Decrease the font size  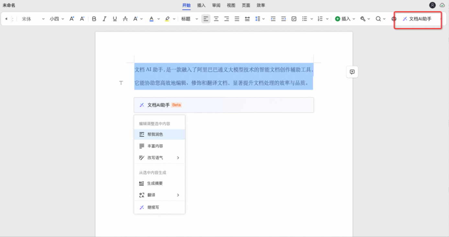[82, 19]
